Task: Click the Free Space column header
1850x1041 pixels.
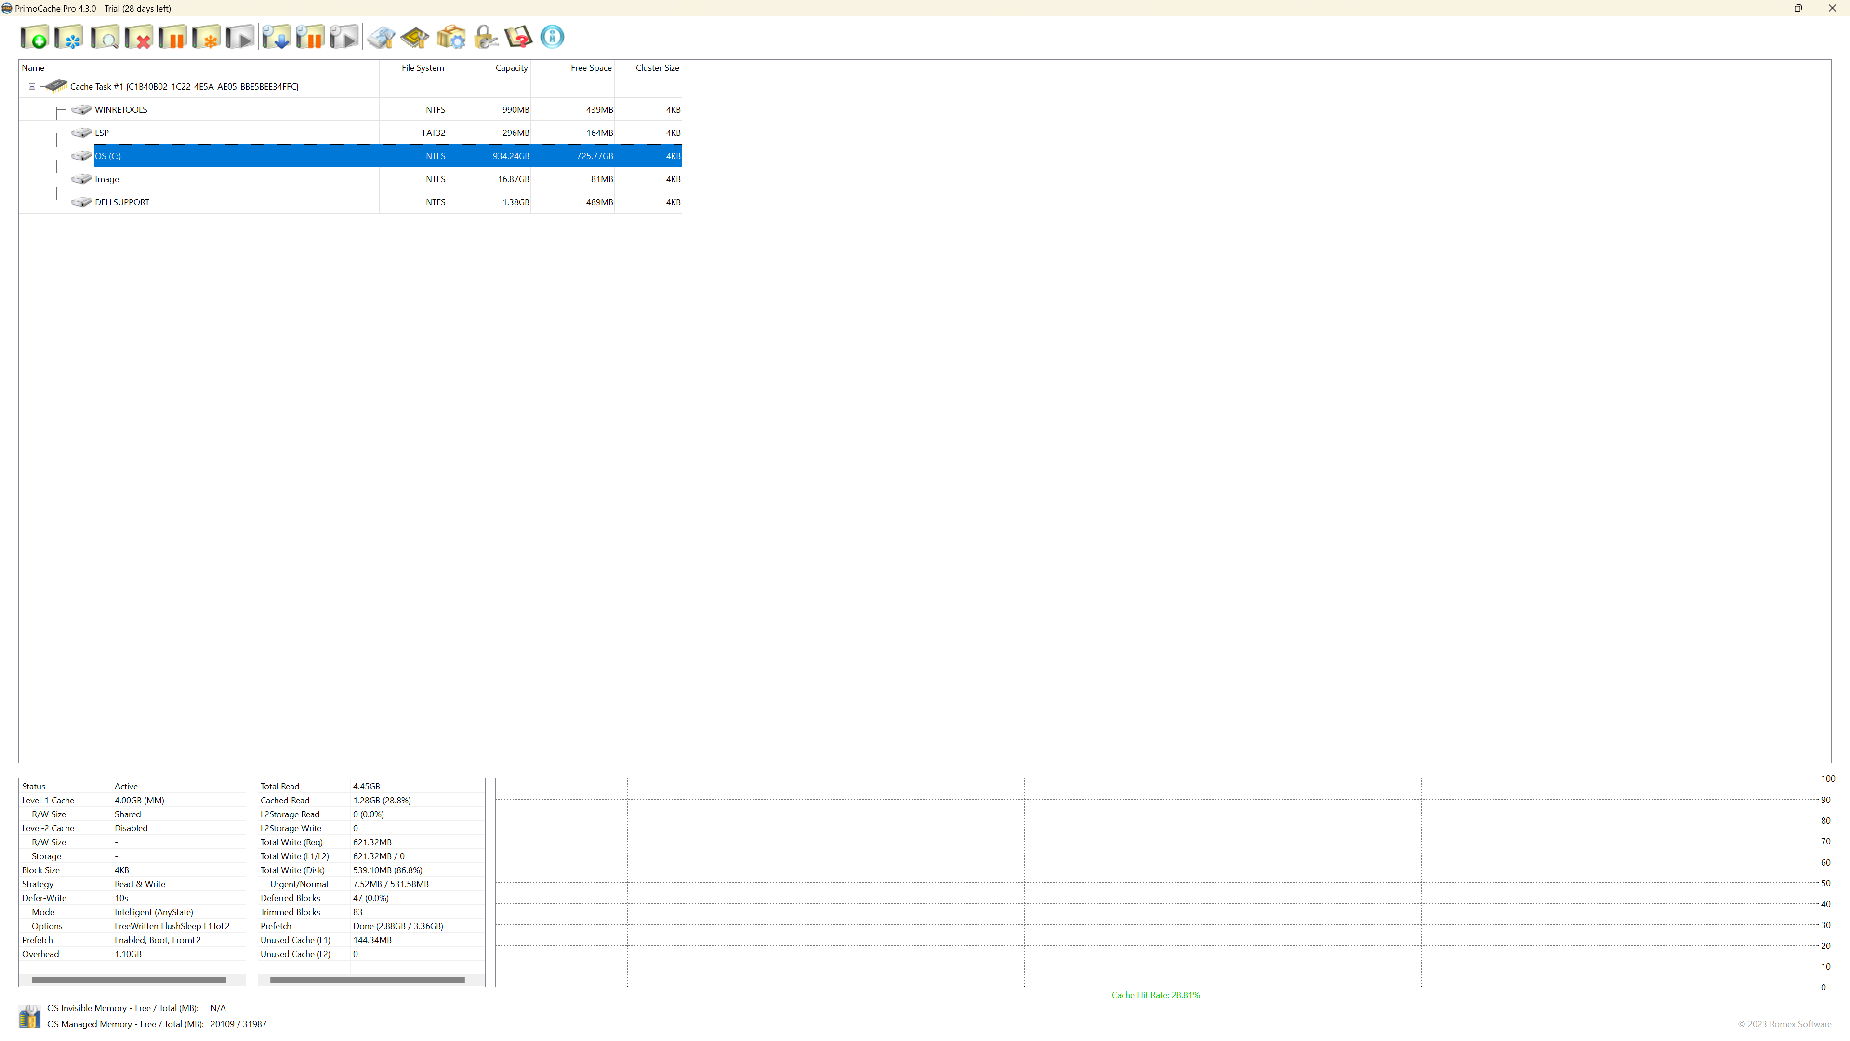Action: [572, 67]
